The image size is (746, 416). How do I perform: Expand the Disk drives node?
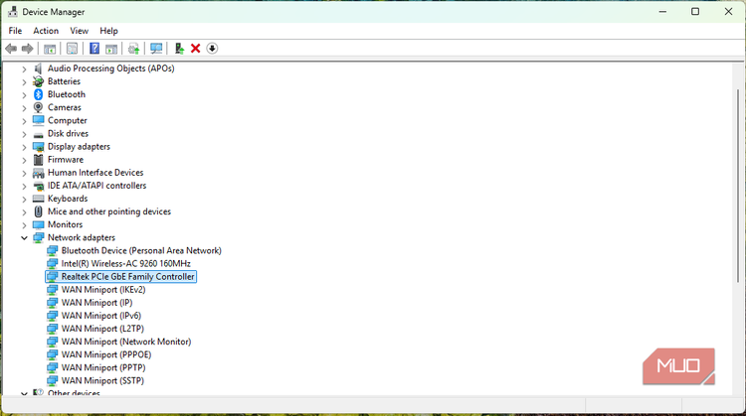[24, 134]
